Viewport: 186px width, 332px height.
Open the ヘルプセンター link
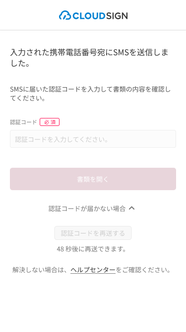[x=93, y=270]
